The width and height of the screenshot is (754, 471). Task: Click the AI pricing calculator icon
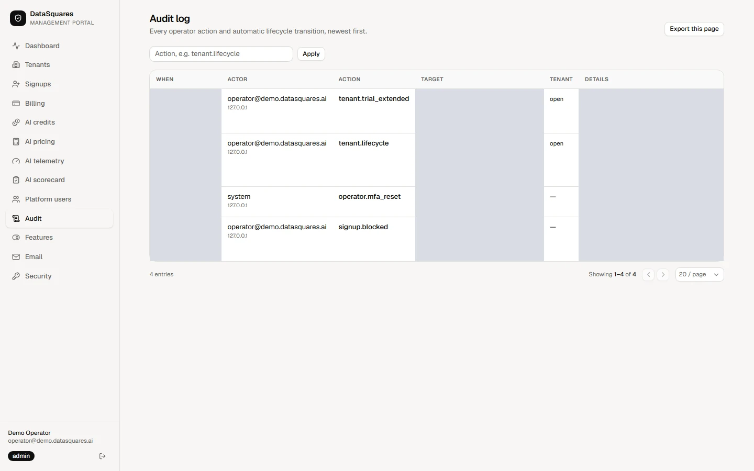16,142
